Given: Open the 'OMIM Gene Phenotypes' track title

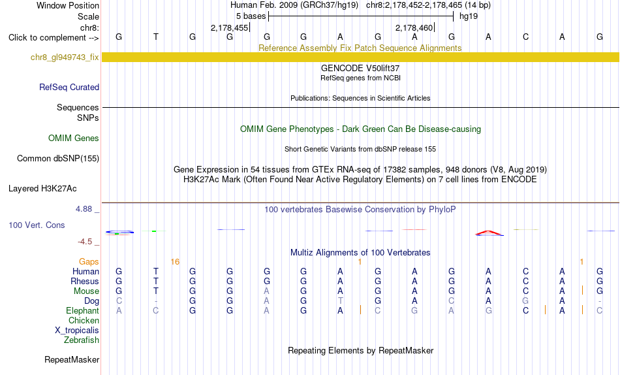Looking at the screenshot, I should pyautogui.click(x=360, y=129).
